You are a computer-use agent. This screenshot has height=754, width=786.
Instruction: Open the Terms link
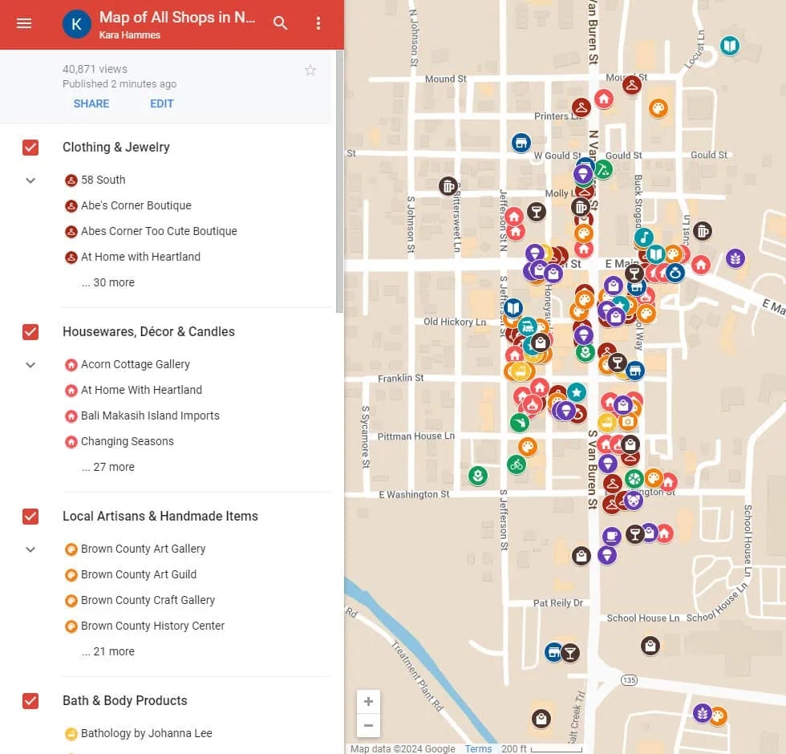[478, 748]
